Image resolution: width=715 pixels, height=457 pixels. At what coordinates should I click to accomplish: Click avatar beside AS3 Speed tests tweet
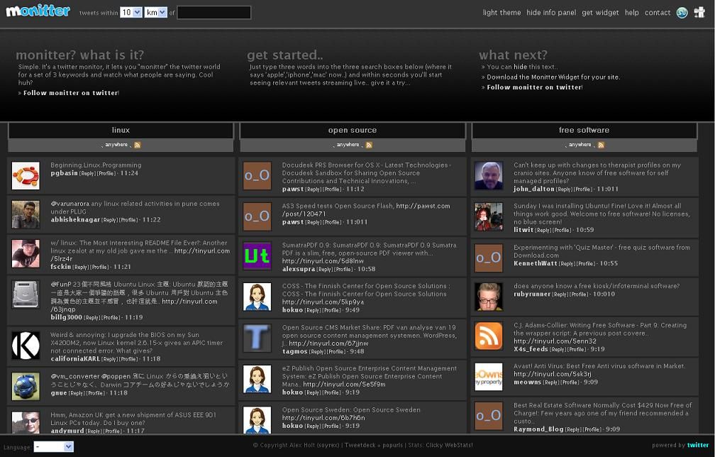[x=257, y=216]
